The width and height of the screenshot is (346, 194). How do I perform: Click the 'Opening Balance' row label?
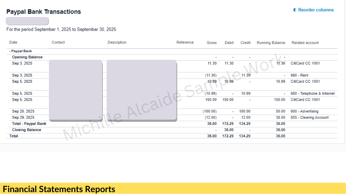coord(27,57)
